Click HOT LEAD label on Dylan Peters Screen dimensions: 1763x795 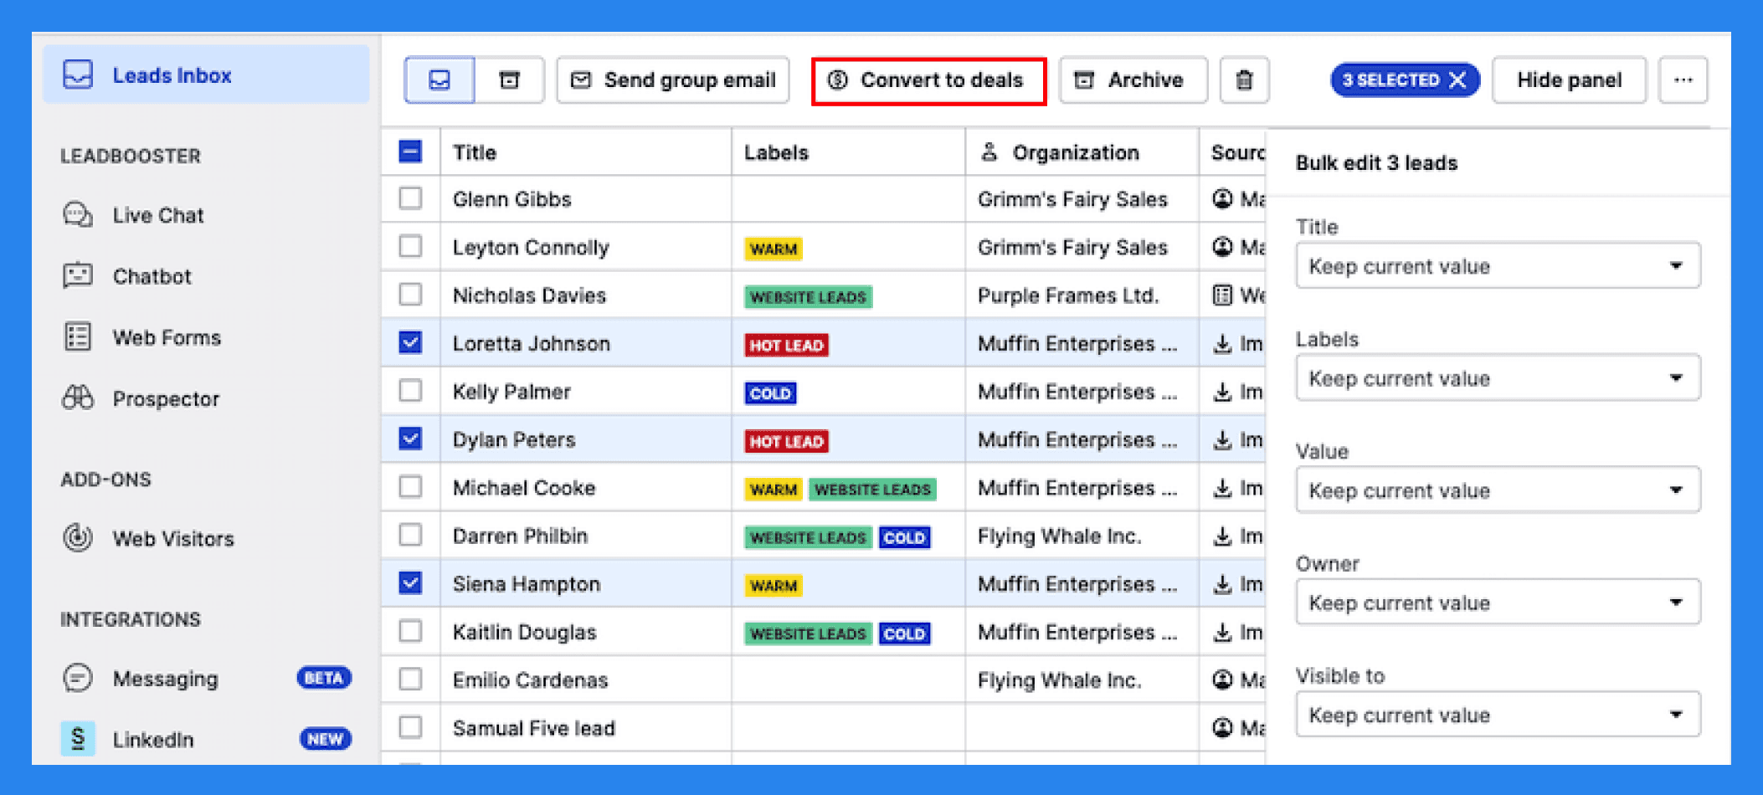click(x=787, y=441)
